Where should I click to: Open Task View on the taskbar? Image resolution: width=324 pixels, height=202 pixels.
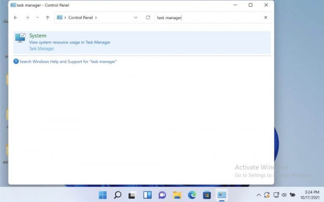tap(132, 195)
